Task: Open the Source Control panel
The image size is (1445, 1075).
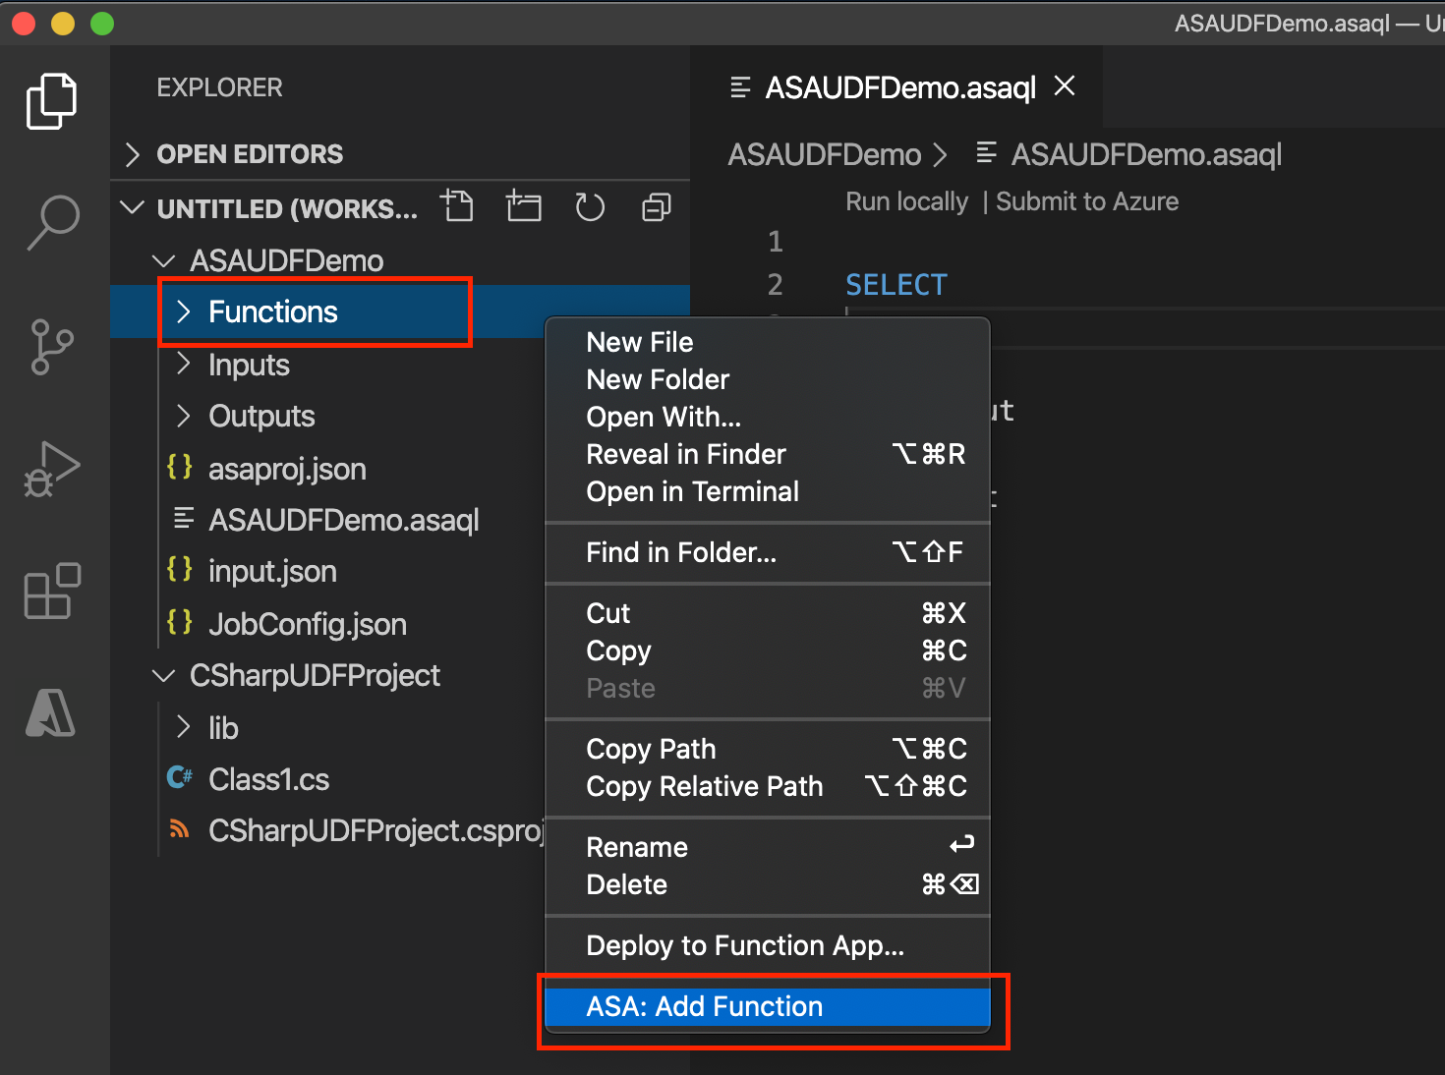Action: (51, 346)
